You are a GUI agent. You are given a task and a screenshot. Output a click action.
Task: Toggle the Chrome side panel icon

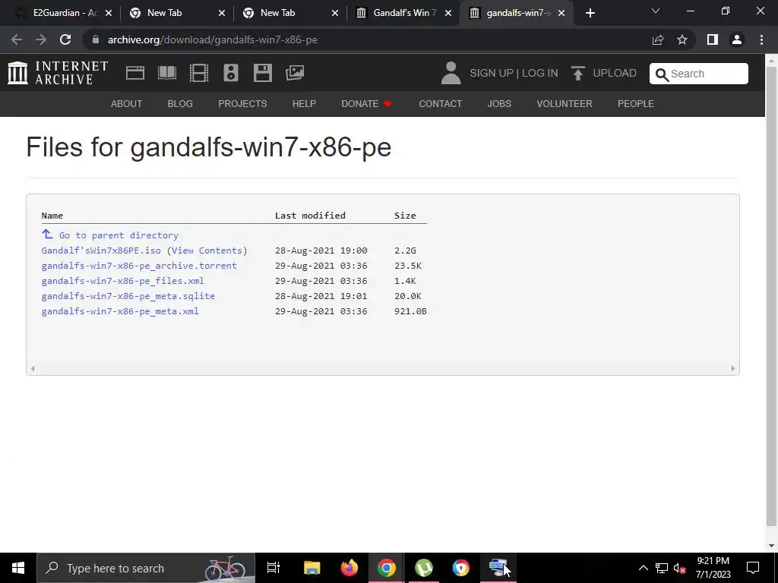713,39
